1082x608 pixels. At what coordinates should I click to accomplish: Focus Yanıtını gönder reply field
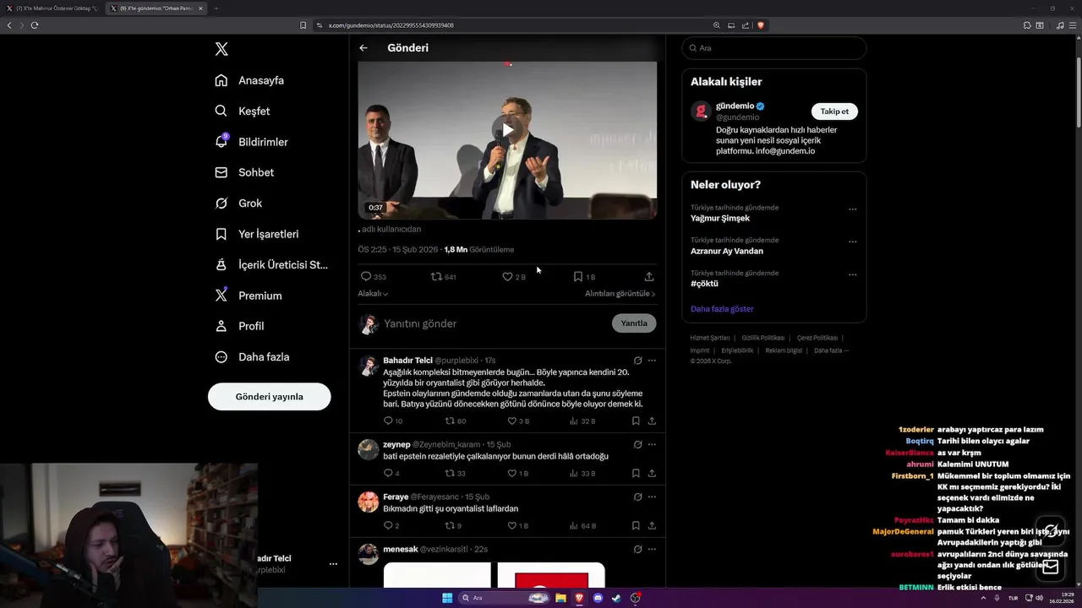pos(495,323)
